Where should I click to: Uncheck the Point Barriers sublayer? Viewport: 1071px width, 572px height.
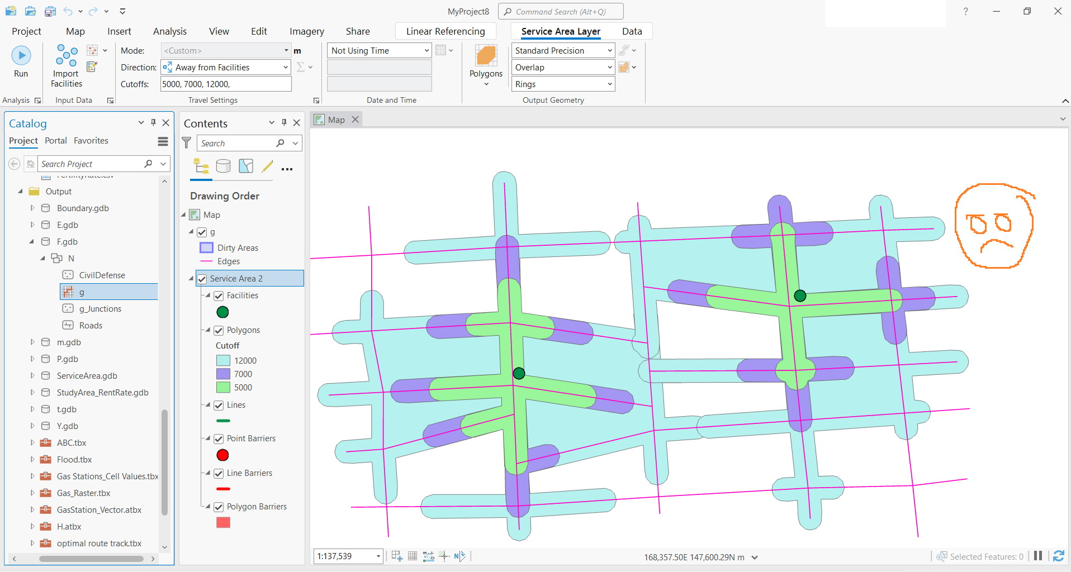(218, 438)
